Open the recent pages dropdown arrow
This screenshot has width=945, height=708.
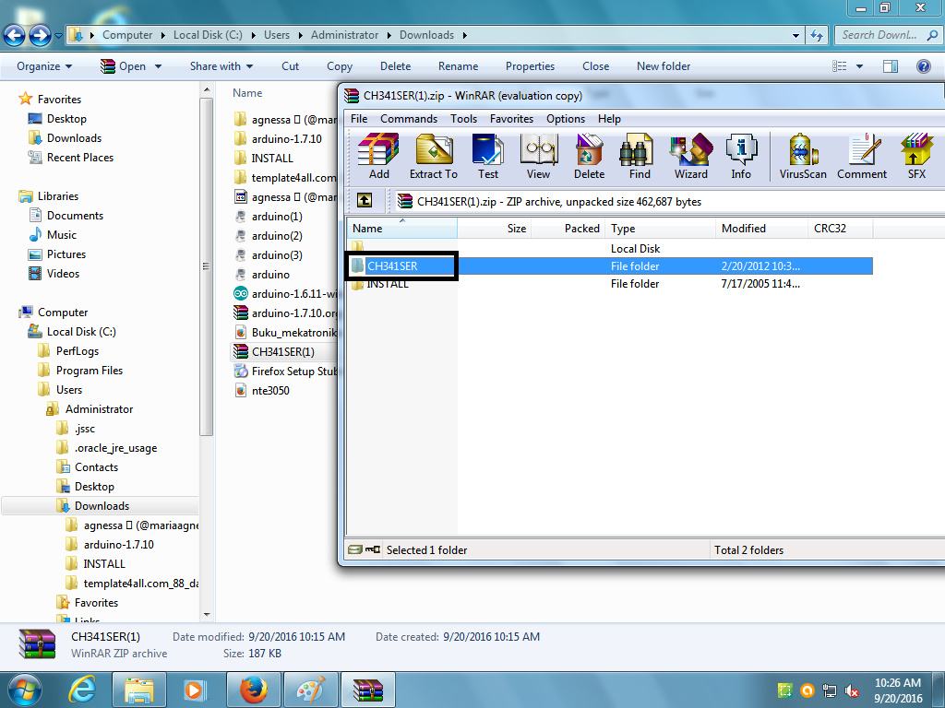coord(58,36)
